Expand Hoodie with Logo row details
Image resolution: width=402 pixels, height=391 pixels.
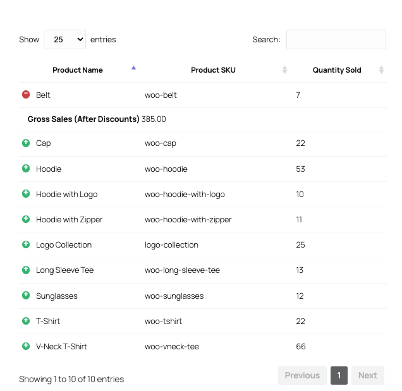[x=26, y=194]
